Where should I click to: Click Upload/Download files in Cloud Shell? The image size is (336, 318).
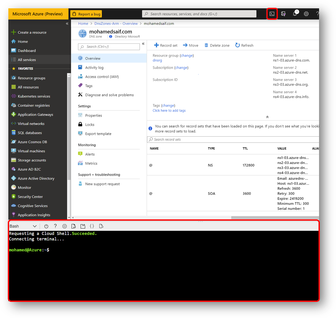(74, 226)
